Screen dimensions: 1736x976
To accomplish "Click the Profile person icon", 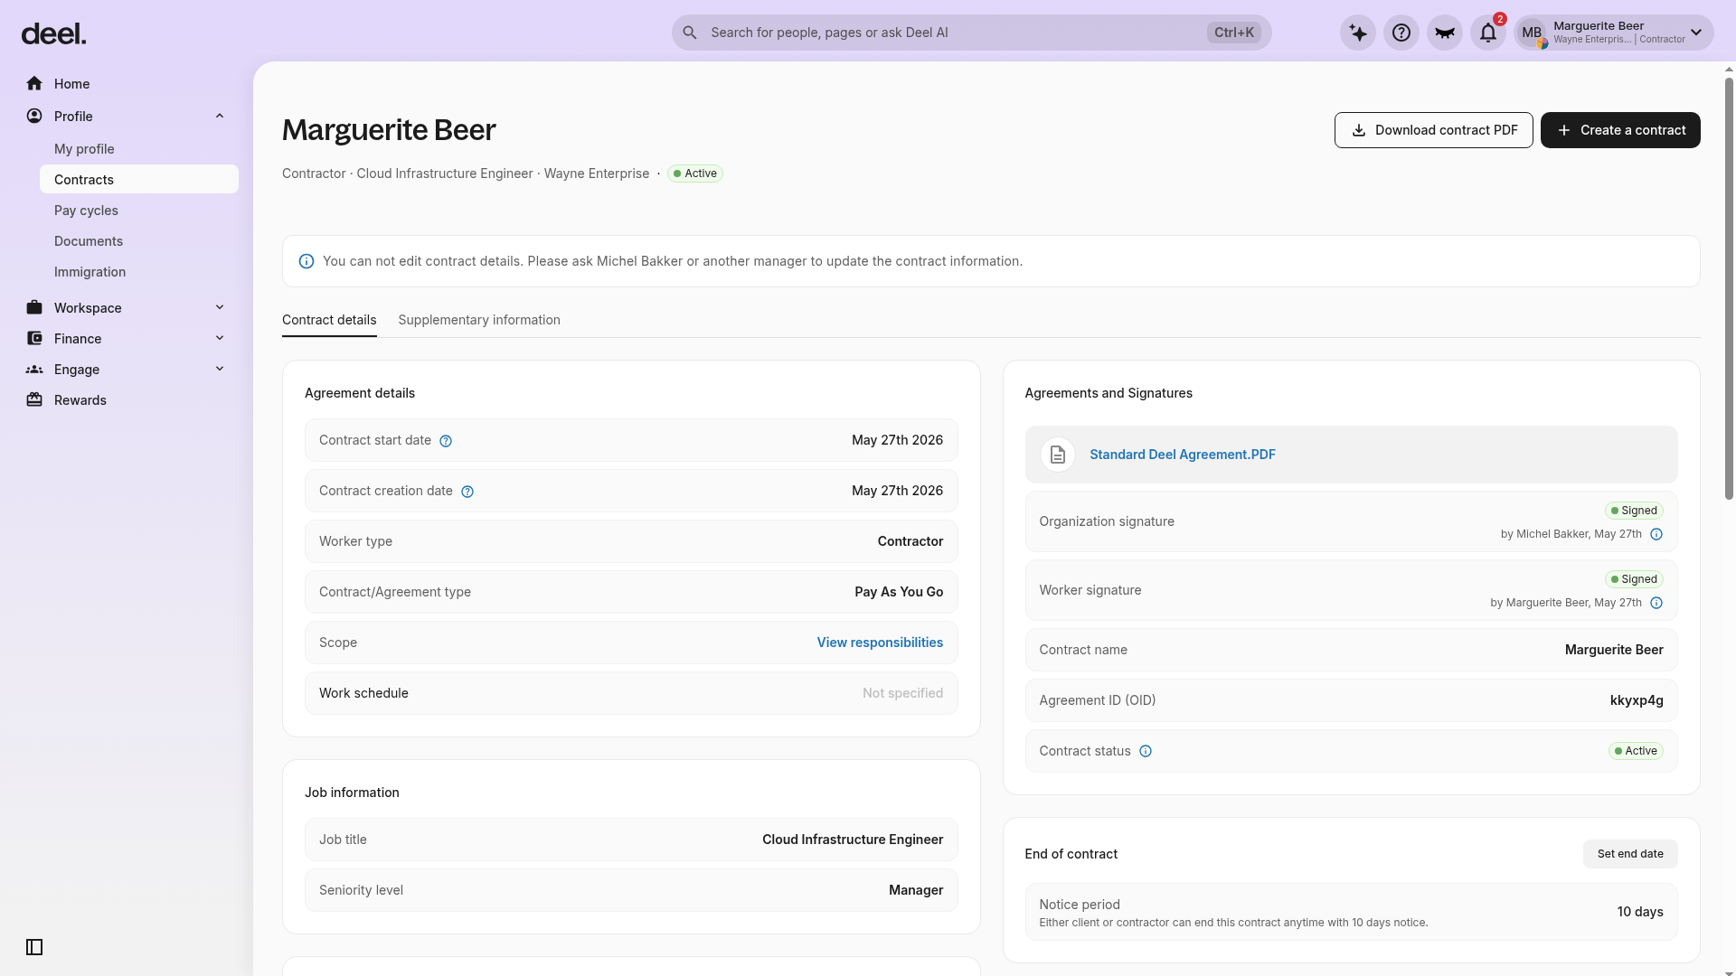I will coord(34,117).
